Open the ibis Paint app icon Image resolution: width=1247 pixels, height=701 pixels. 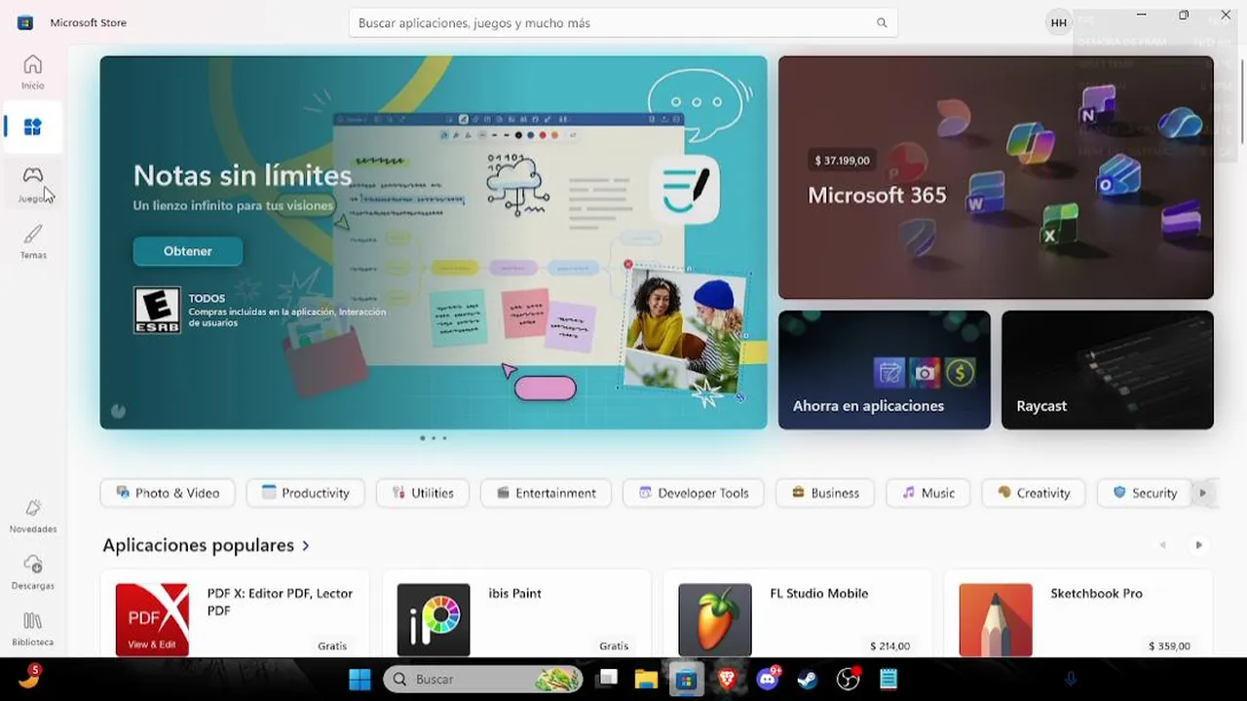tap(434, 619)
